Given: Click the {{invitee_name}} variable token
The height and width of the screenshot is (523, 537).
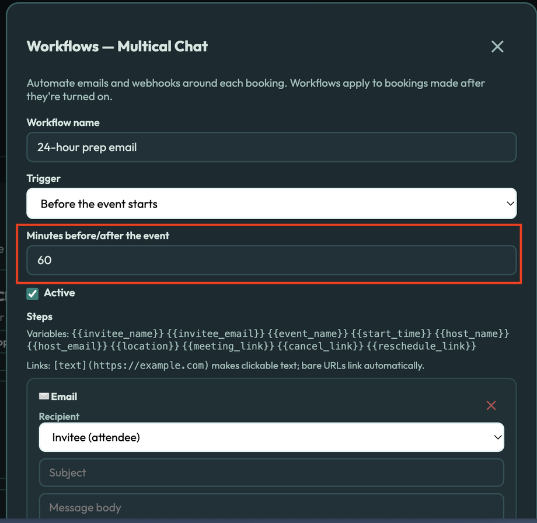Looking at the screenshot, I should (x=118, y=334).
